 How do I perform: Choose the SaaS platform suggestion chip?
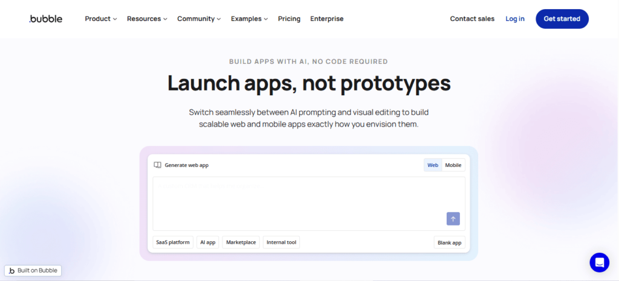coord(173,242)
